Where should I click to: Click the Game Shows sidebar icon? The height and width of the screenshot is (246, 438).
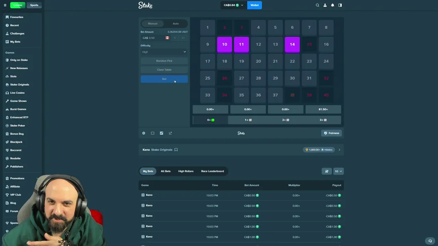(7, 101)
